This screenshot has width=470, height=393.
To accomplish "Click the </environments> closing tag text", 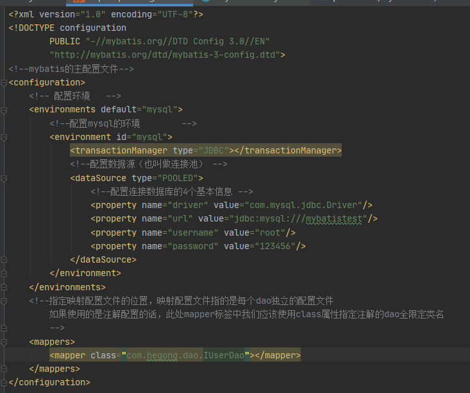I will pos(67,287).
